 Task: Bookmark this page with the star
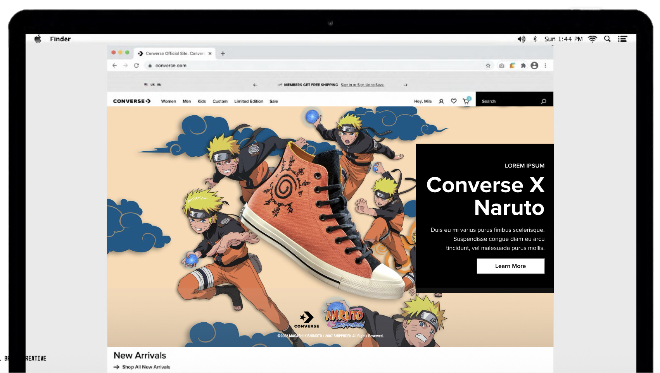488,65
